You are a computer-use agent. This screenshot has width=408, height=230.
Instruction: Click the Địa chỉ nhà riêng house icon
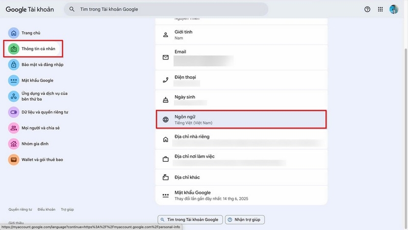[x=165, y=139]
